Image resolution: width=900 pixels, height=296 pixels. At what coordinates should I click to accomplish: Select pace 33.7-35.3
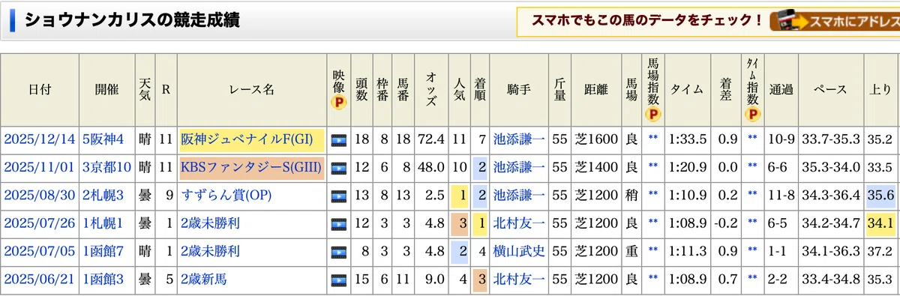point(830,139)
